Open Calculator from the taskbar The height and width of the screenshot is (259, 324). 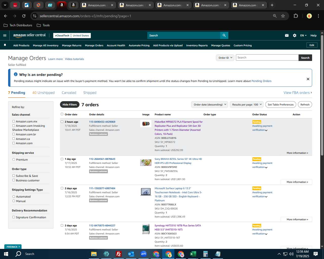(x=205, y=254)
